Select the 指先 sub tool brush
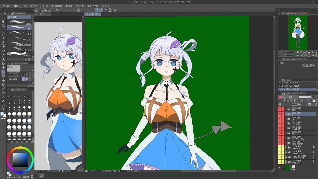This screenshot has height=179, width=318. (19, 33)
